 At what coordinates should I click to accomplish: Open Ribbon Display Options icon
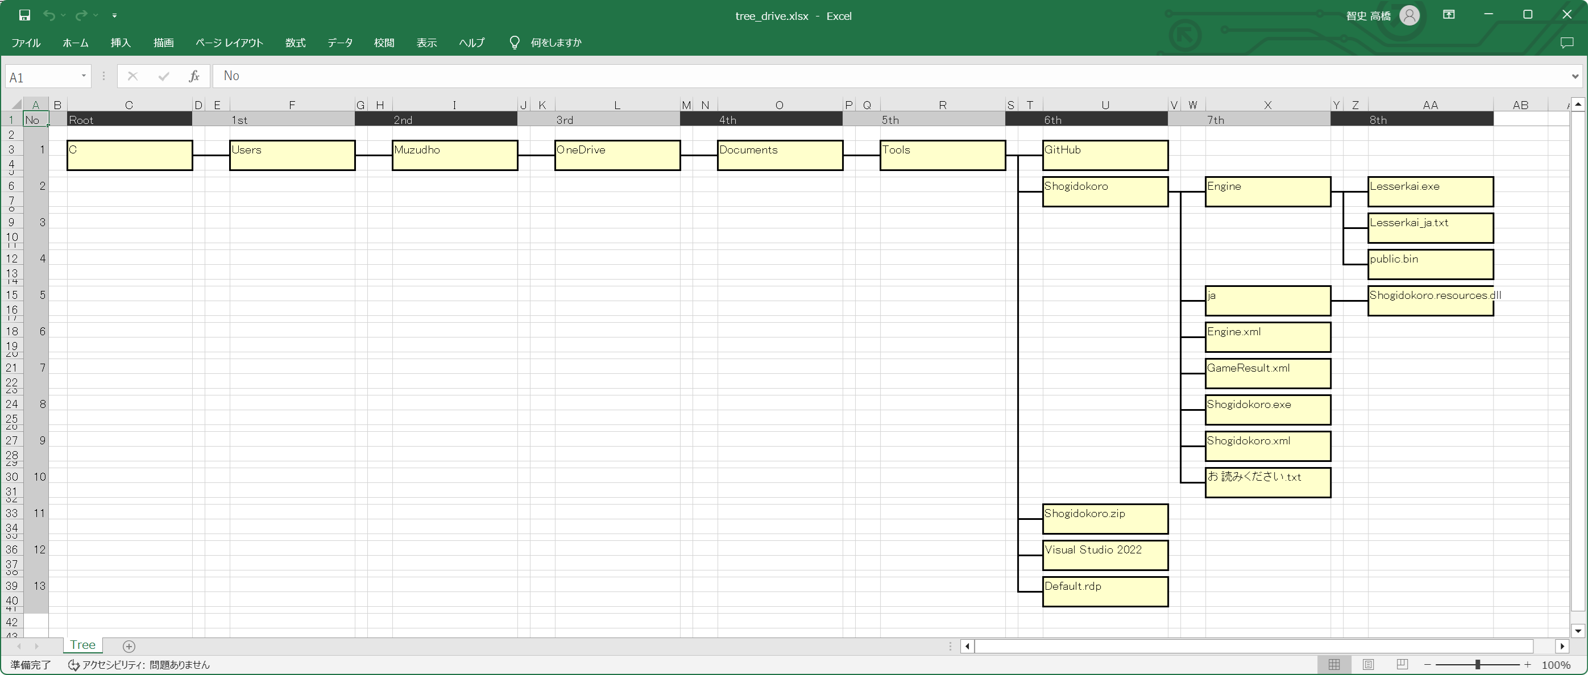pos(1449,15)
